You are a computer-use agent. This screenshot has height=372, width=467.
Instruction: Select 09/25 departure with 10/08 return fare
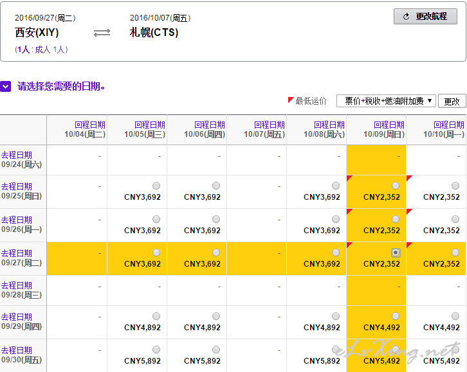336,186
